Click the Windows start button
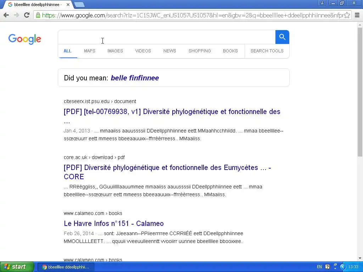Image resolution: width=363 pixels, height=272 pixels. pos(16,267)
